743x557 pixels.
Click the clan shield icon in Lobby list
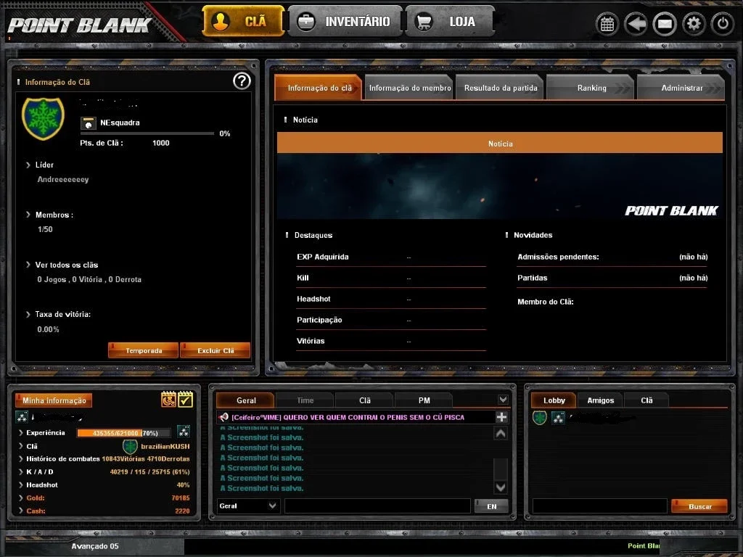(x=540, y=418)
